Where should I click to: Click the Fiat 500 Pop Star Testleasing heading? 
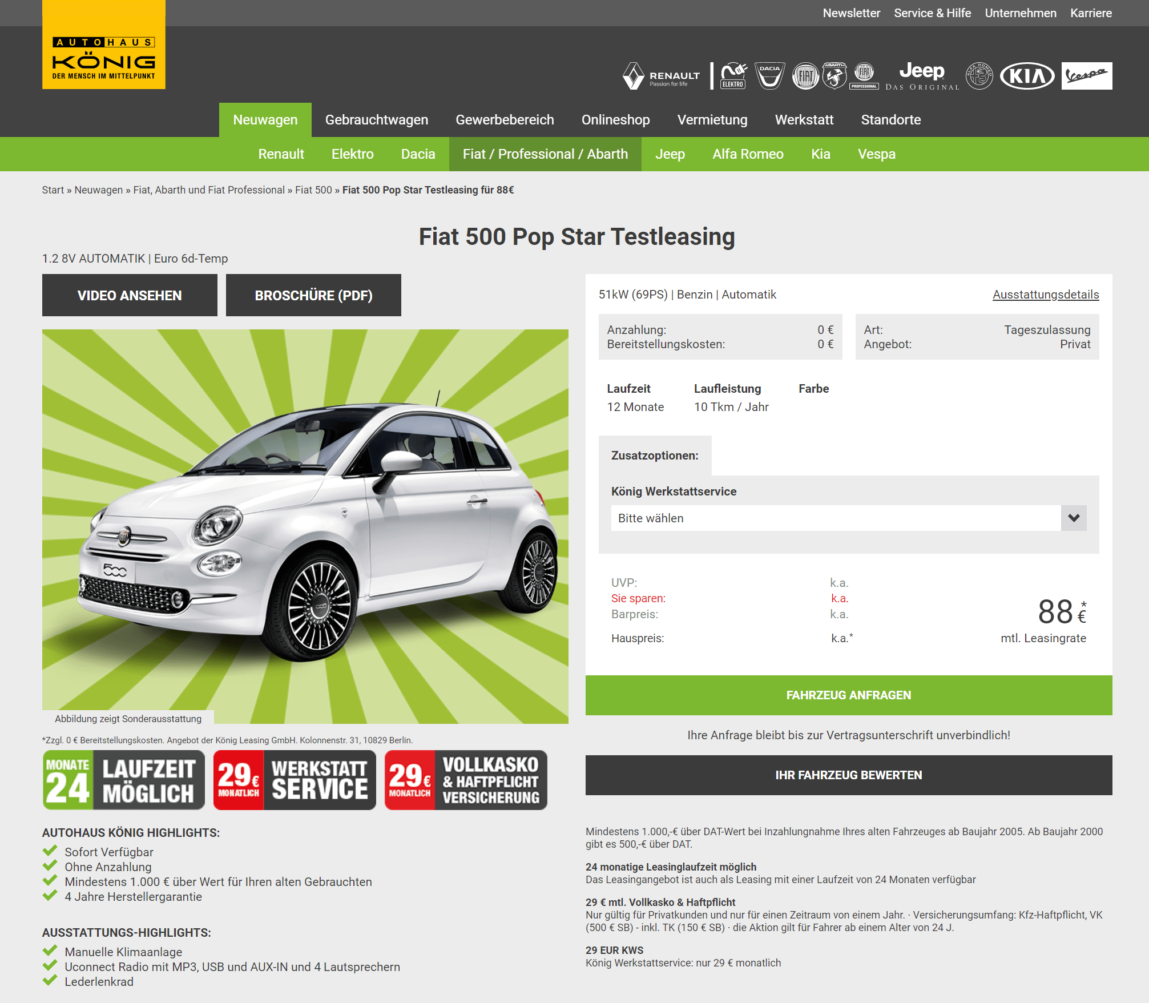(x=576, y=237)
